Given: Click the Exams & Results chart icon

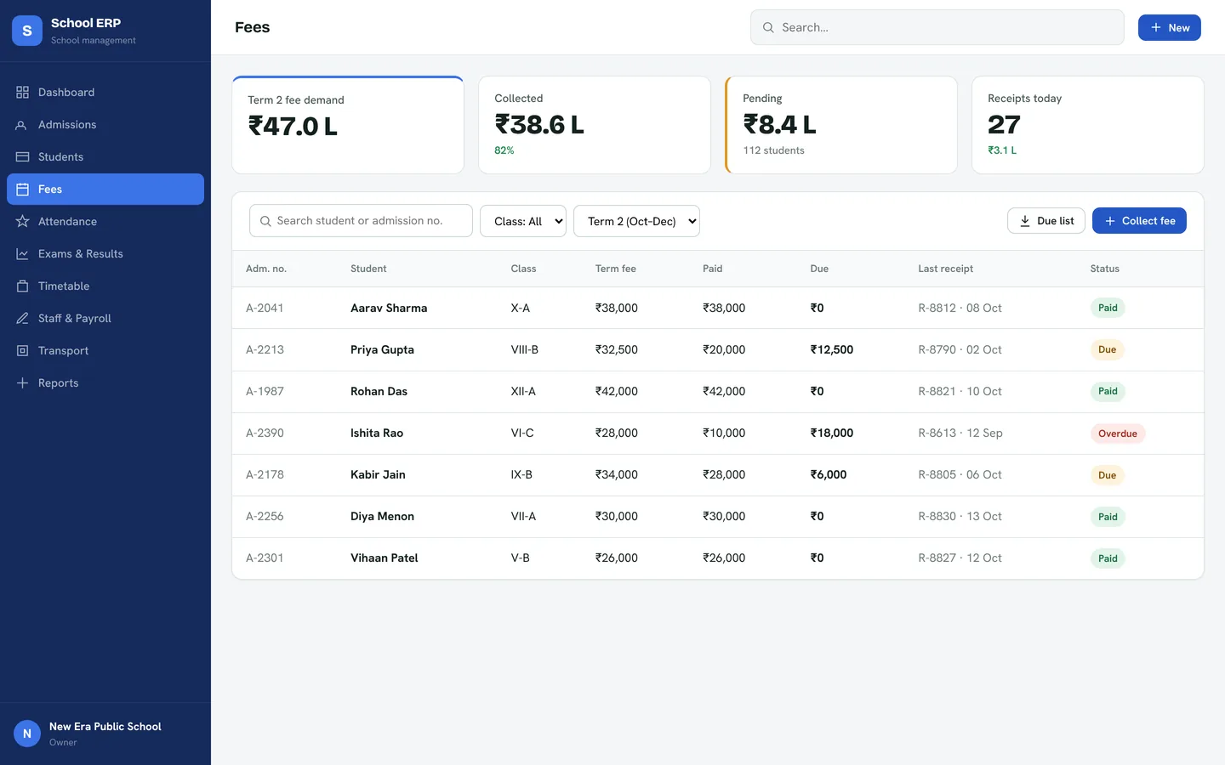Looking at the screenshot, I should pos(23,253).
